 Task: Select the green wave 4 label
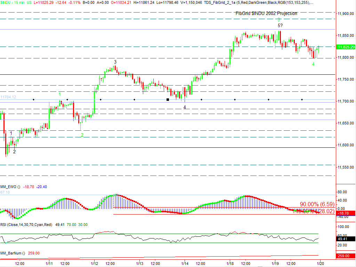pyautogui.click(x=313, y=64)
